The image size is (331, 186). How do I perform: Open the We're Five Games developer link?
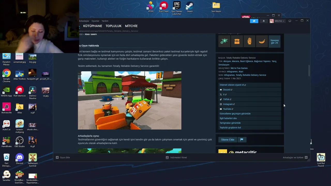pyautogui.click(x=239, y=68)
